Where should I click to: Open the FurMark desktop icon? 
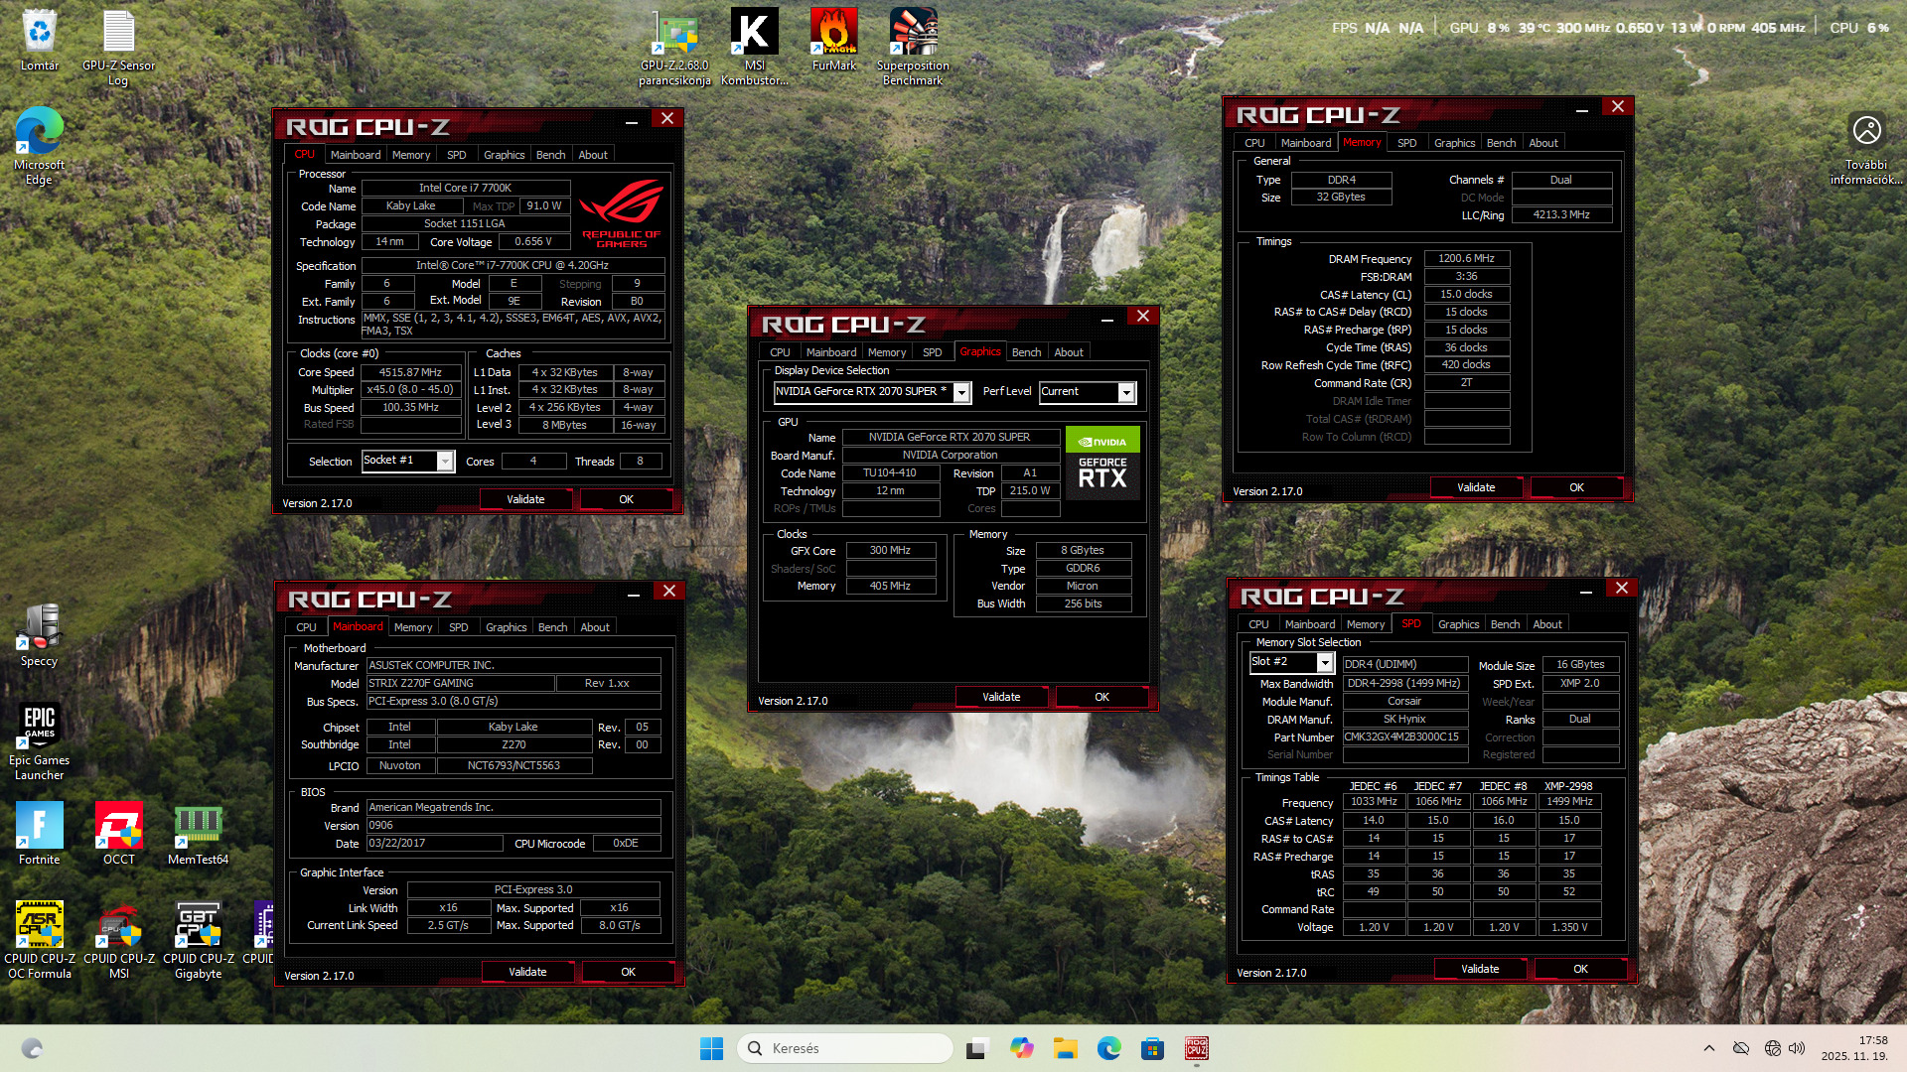[833, 35]
